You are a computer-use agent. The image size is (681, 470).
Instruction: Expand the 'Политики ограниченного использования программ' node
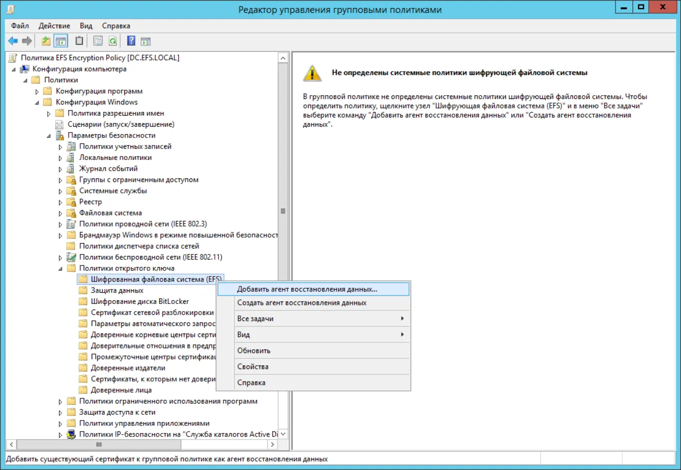[60, 401]
